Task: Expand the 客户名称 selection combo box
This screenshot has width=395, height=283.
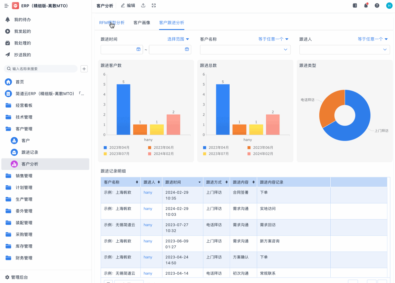Action: [245, 50]
